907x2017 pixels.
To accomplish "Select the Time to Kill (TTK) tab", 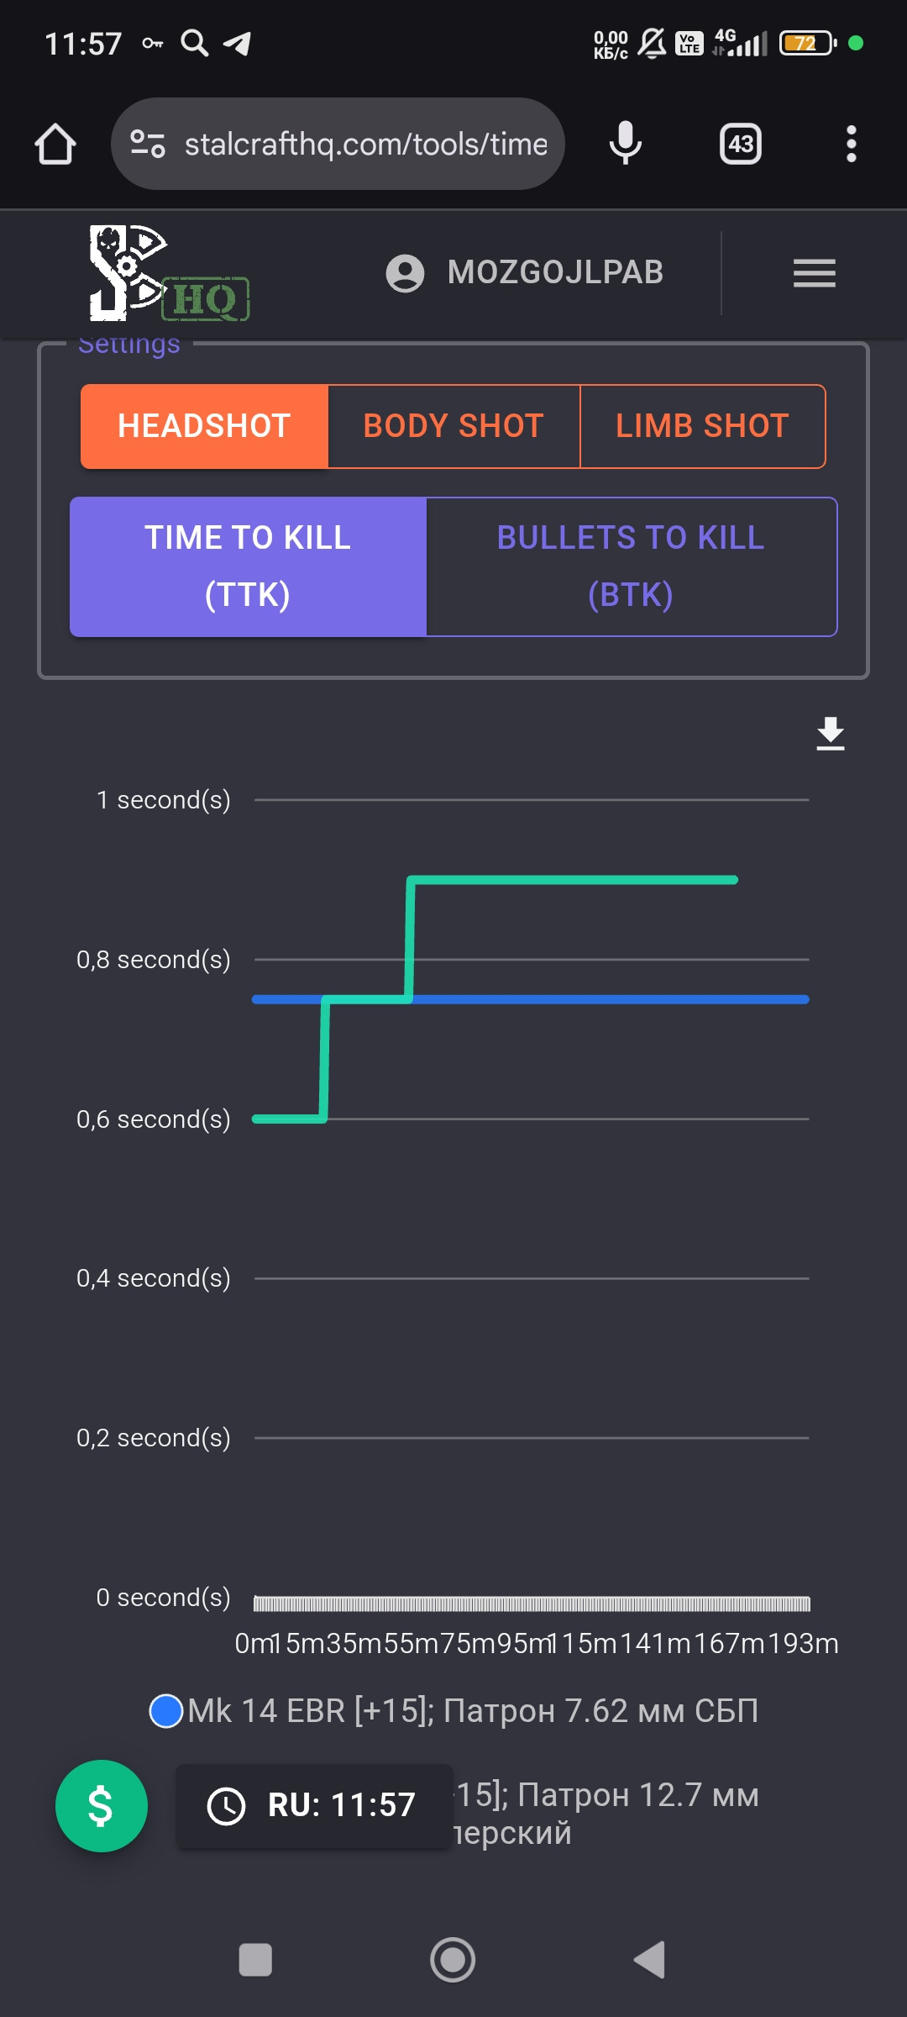I will point(248,566).
